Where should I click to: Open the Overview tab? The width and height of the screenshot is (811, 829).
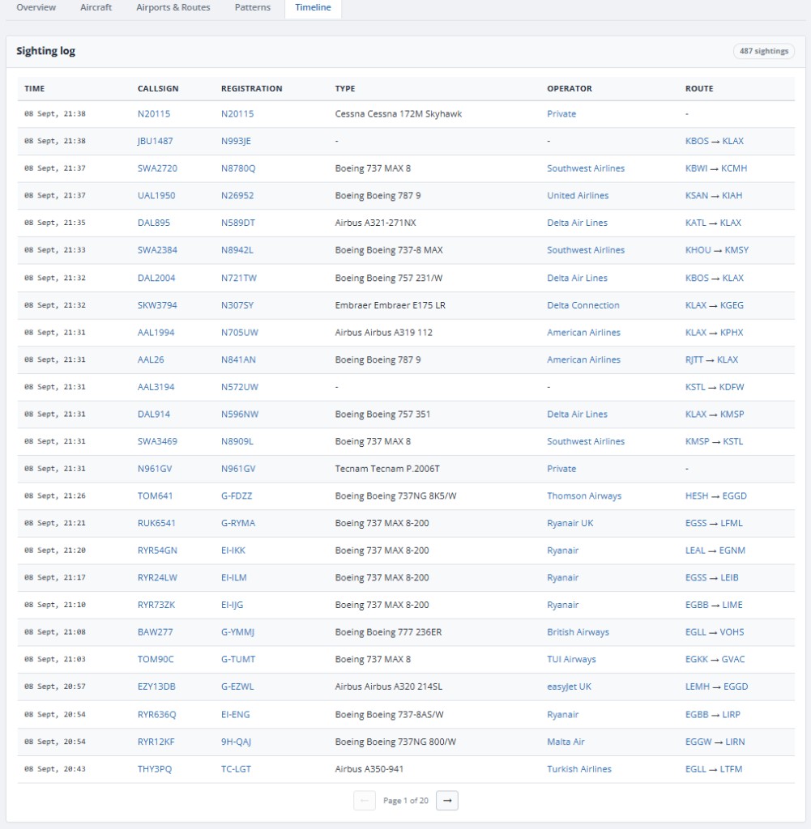pos(36,7)
